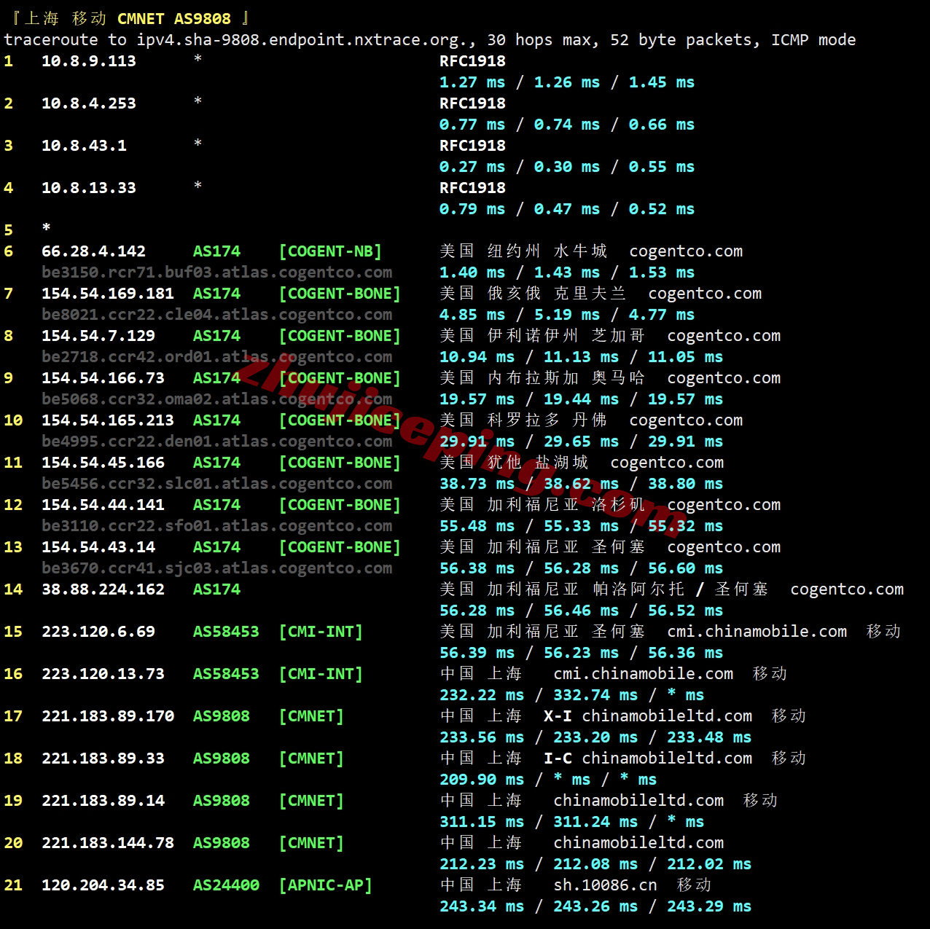Click hostname be2718.ccr42.ord01.atlas.cogentco.com
The image size is (930, 929).
[216, 357]
